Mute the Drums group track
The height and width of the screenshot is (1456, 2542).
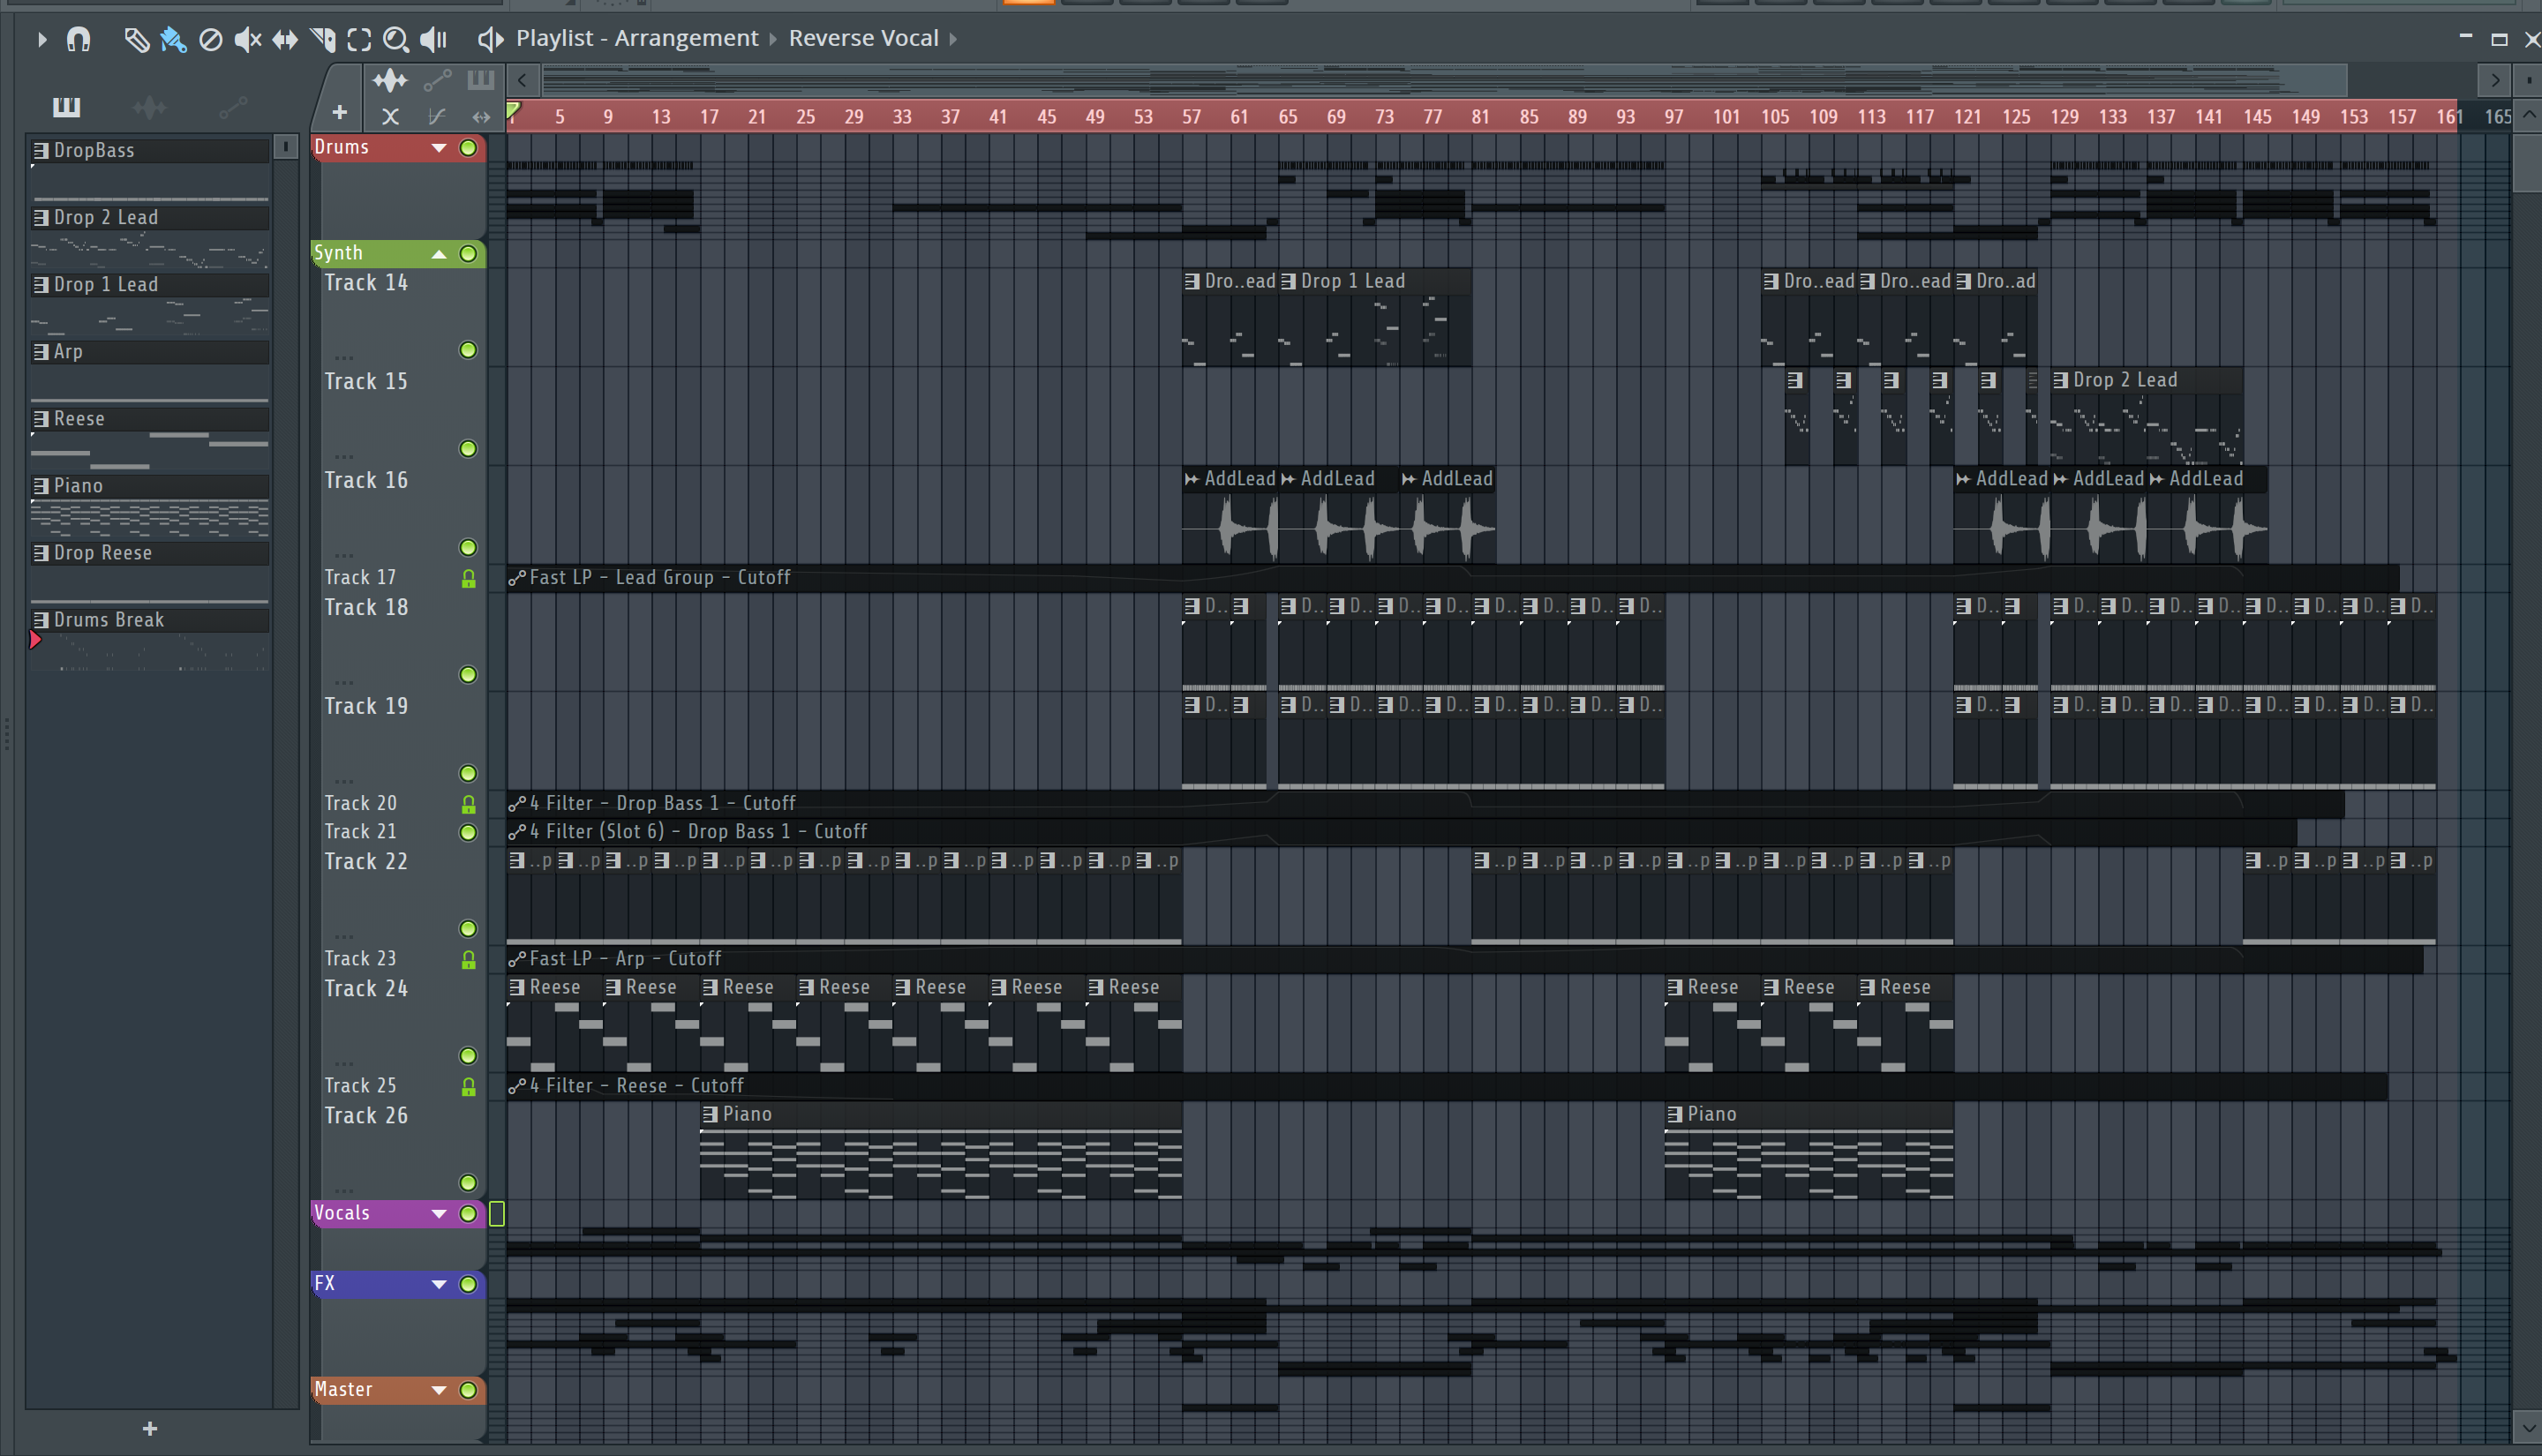point(468,148)
